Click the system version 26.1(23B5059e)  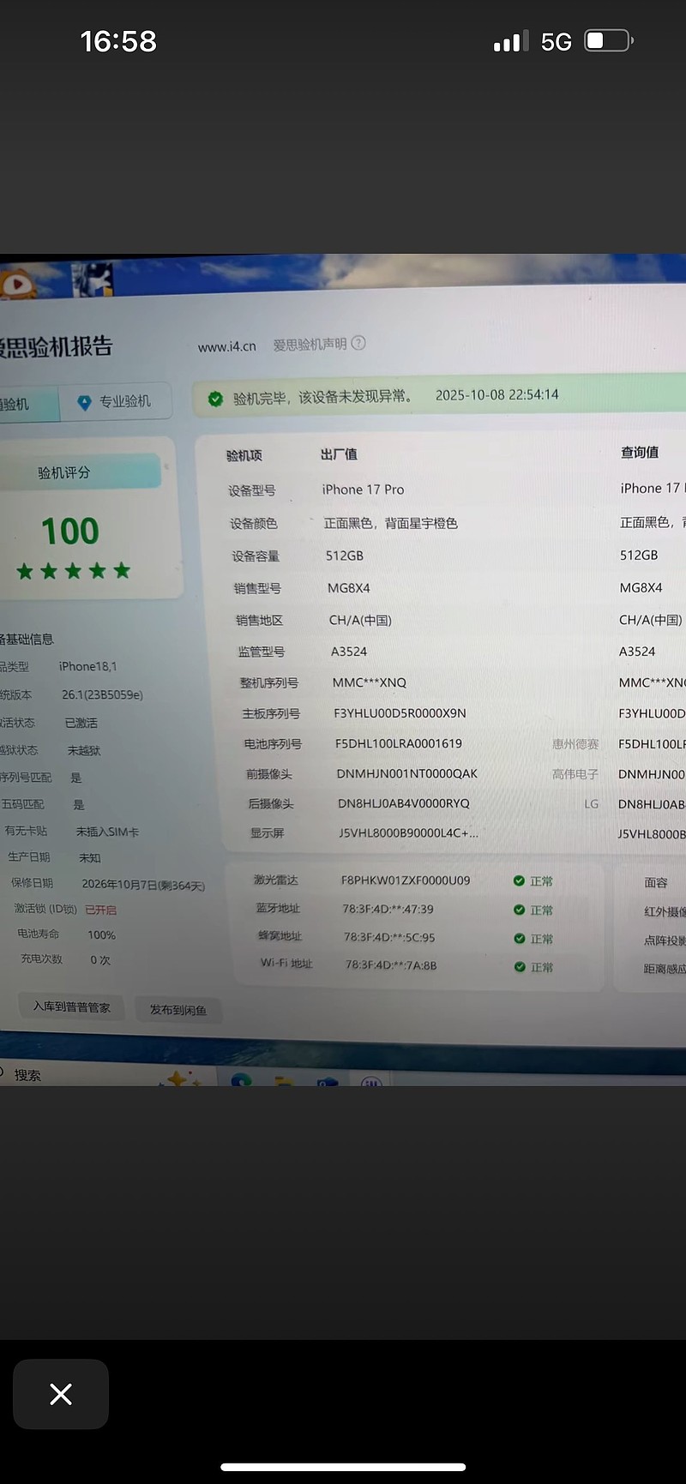(102, 694)
